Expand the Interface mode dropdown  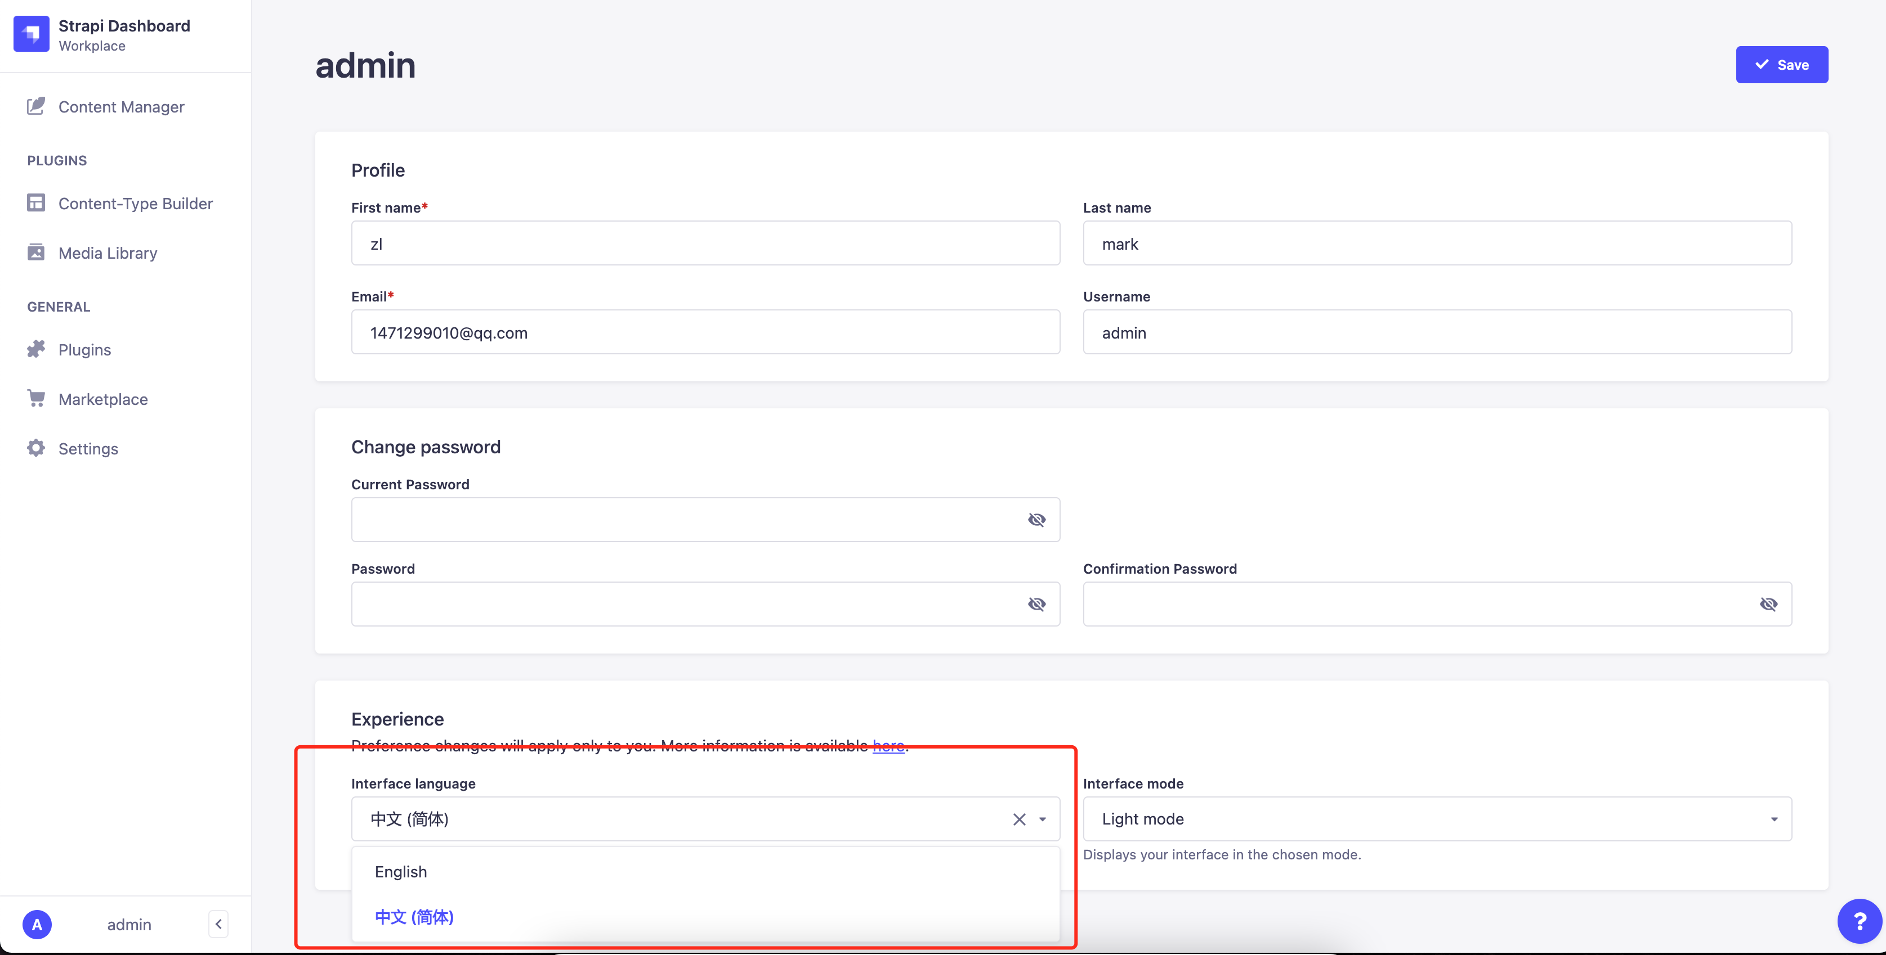pos(1773,819)
